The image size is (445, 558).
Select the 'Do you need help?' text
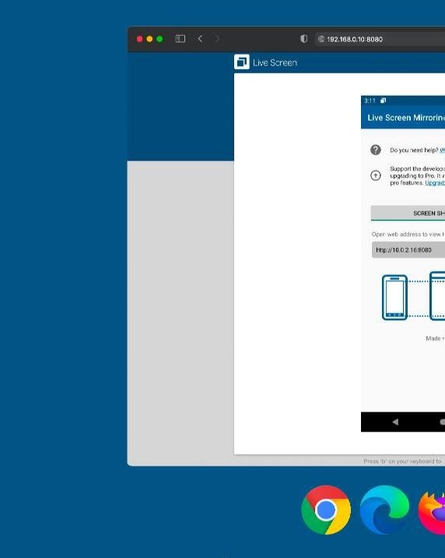pyautogui.click(x=414, y=150)
